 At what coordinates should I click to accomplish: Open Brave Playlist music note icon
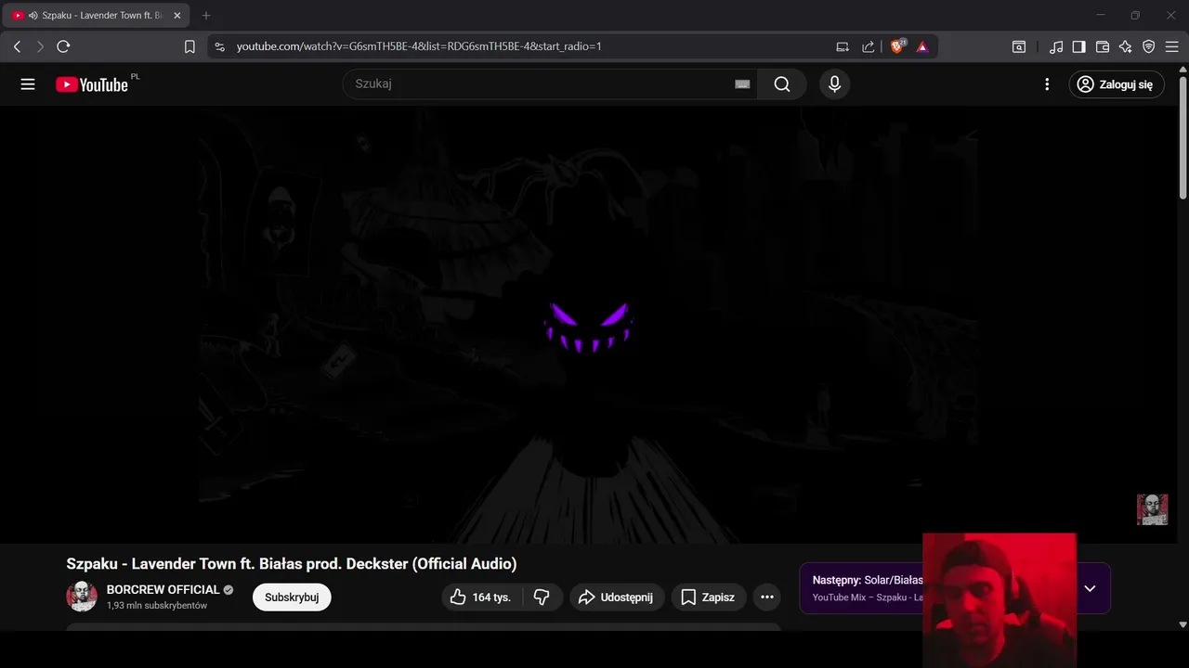(x=1056, y=46)
